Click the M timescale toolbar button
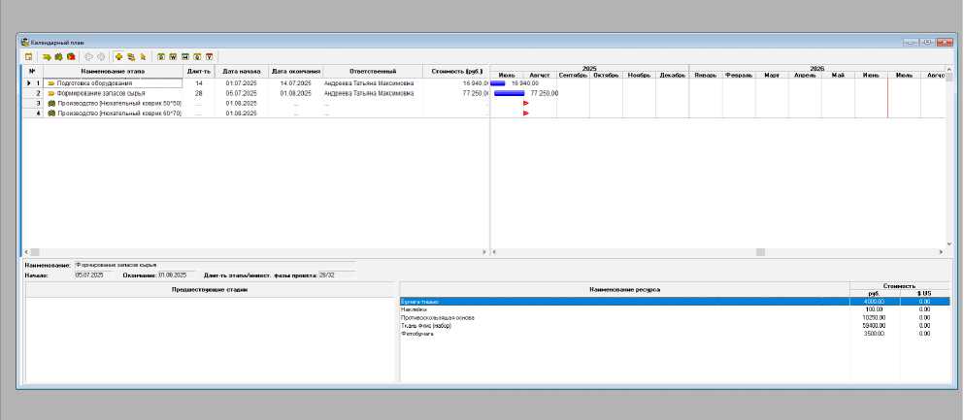 pos(185,56)
